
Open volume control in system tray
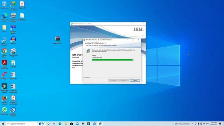click(x=204, y=124)
